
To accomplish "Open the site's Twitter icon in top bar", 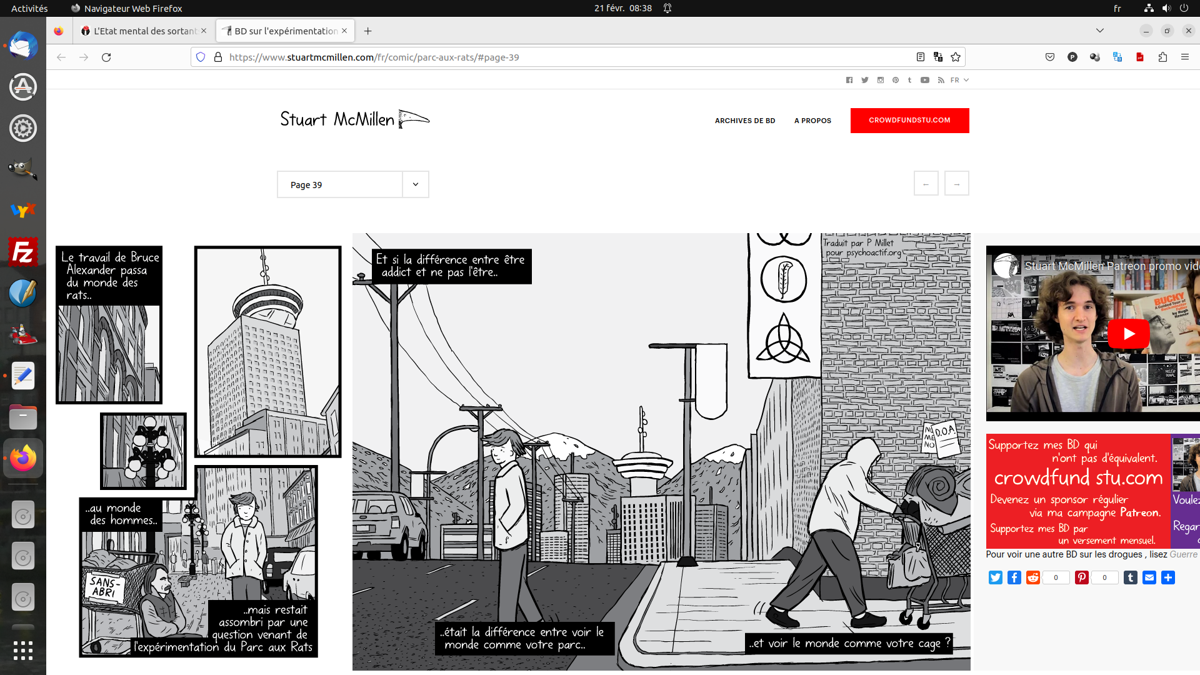I will coord(865,80).
